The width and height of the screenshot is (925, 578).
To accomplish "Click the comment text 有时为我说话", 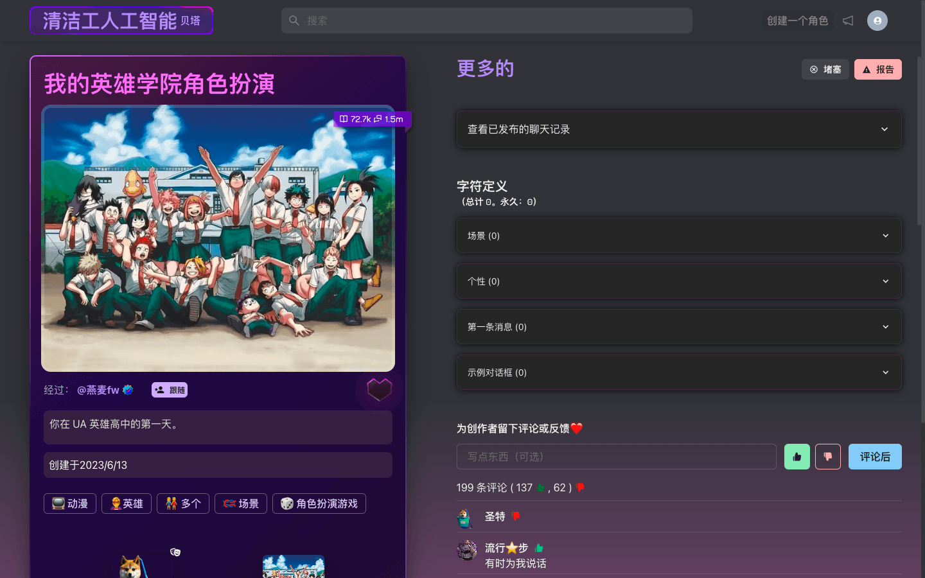I will tap(516, 563).
